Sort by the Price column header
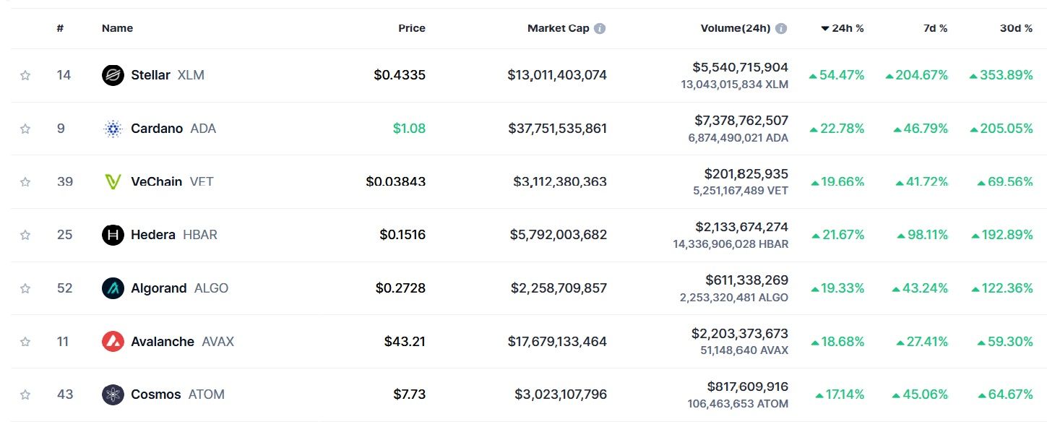This screenshot has width=1047, height=427. point(412,29)
